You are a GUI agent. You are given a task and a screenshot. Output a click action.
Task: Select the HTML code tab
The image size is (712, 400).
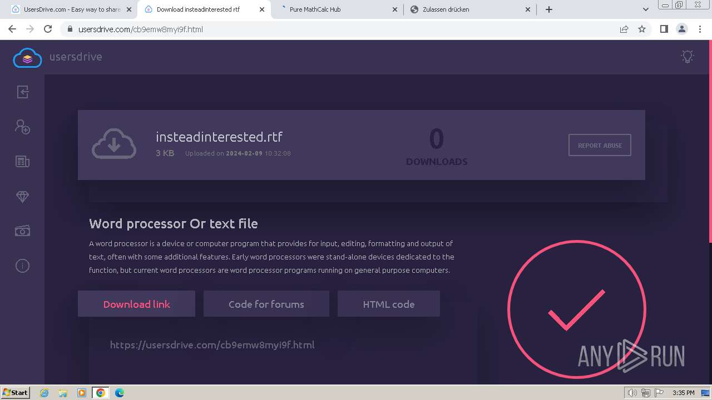(388, 304)
